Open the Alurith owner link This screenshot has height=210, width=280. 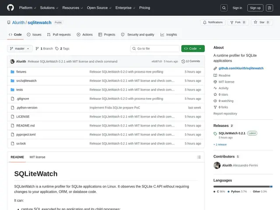click(x=18, y=22)
